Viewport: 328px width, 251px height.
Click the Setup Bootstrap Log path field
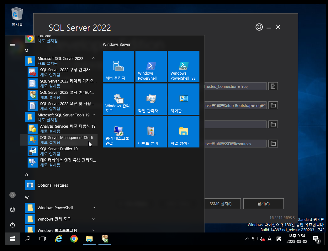coord(235,105)
